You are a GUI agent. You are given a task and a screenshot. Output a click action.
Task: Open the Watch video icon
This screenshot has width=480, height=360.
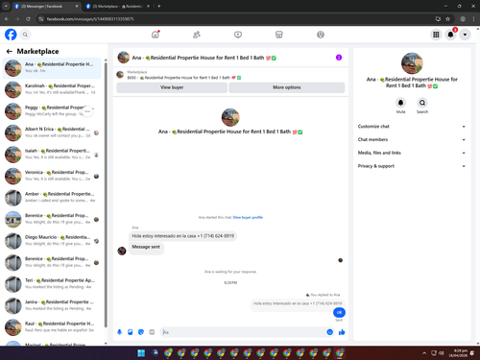(x=238, y=35)
